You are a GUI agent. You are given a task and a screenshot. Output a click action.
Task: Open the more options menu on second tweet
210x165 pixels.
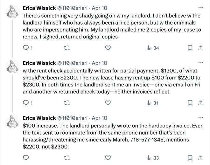201,63
